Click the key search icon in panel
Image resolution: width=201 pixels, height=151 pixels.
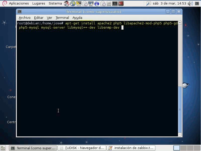149,4
